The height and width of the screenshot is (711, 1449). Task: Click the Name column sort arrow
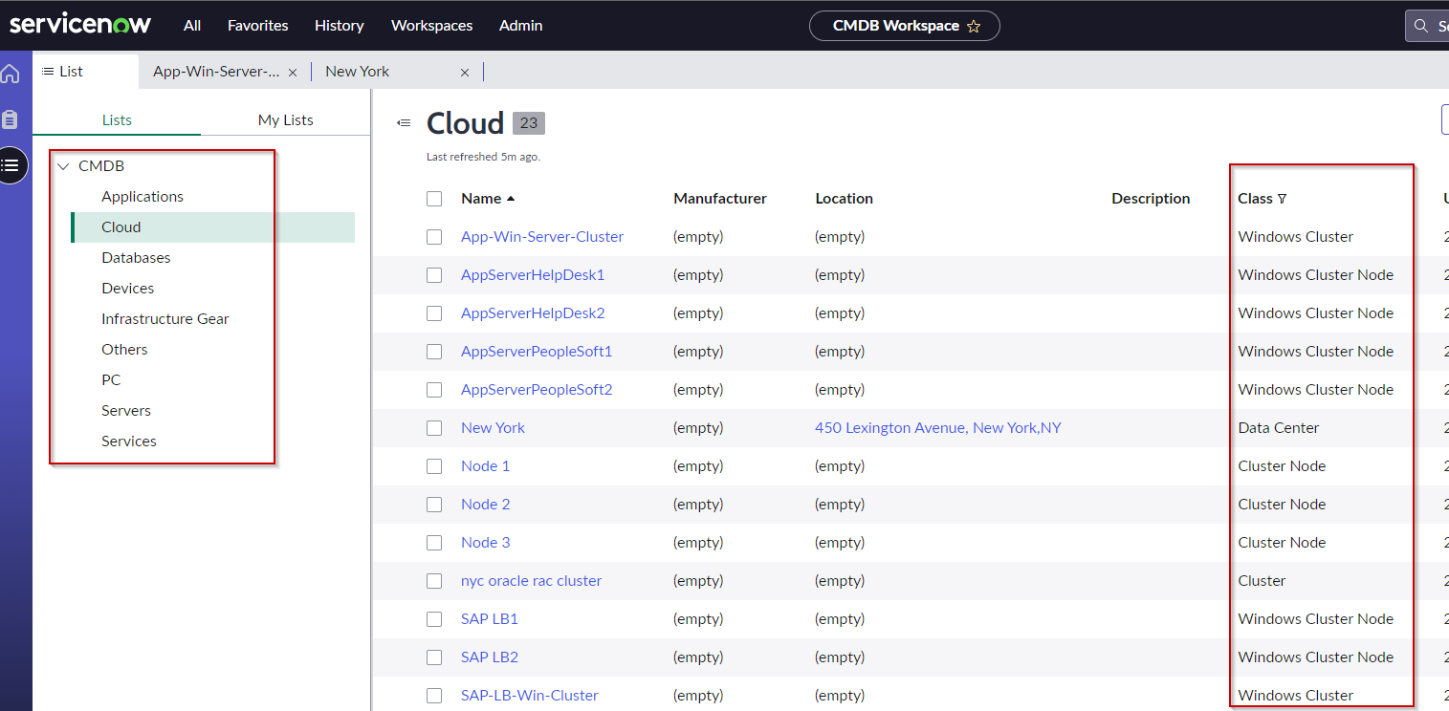pyautogui.click(x=511, y=199)
